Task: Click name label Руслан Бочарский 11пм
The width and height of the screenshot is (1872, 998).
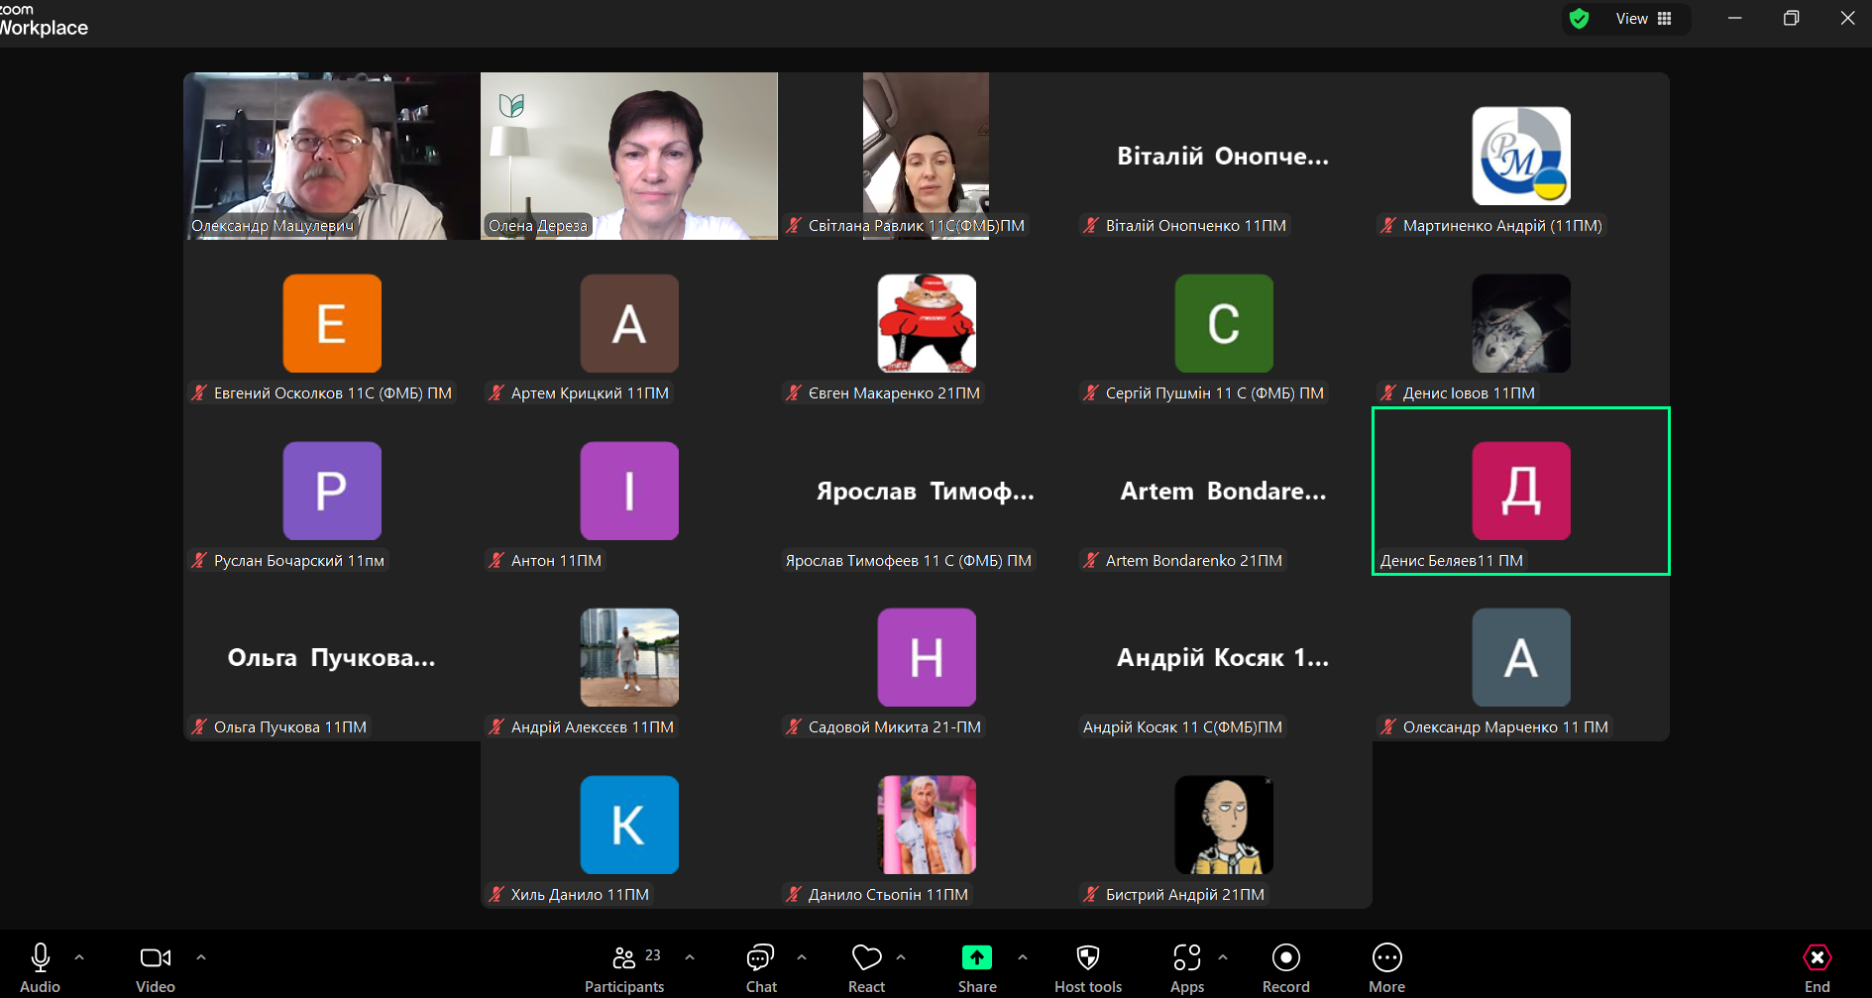Action: [x=299, y=561]
